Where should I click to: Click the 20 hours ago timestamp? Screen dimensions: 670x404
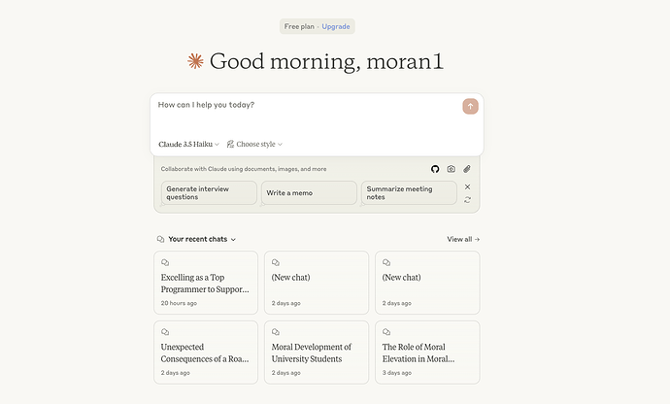click(179, 303)
